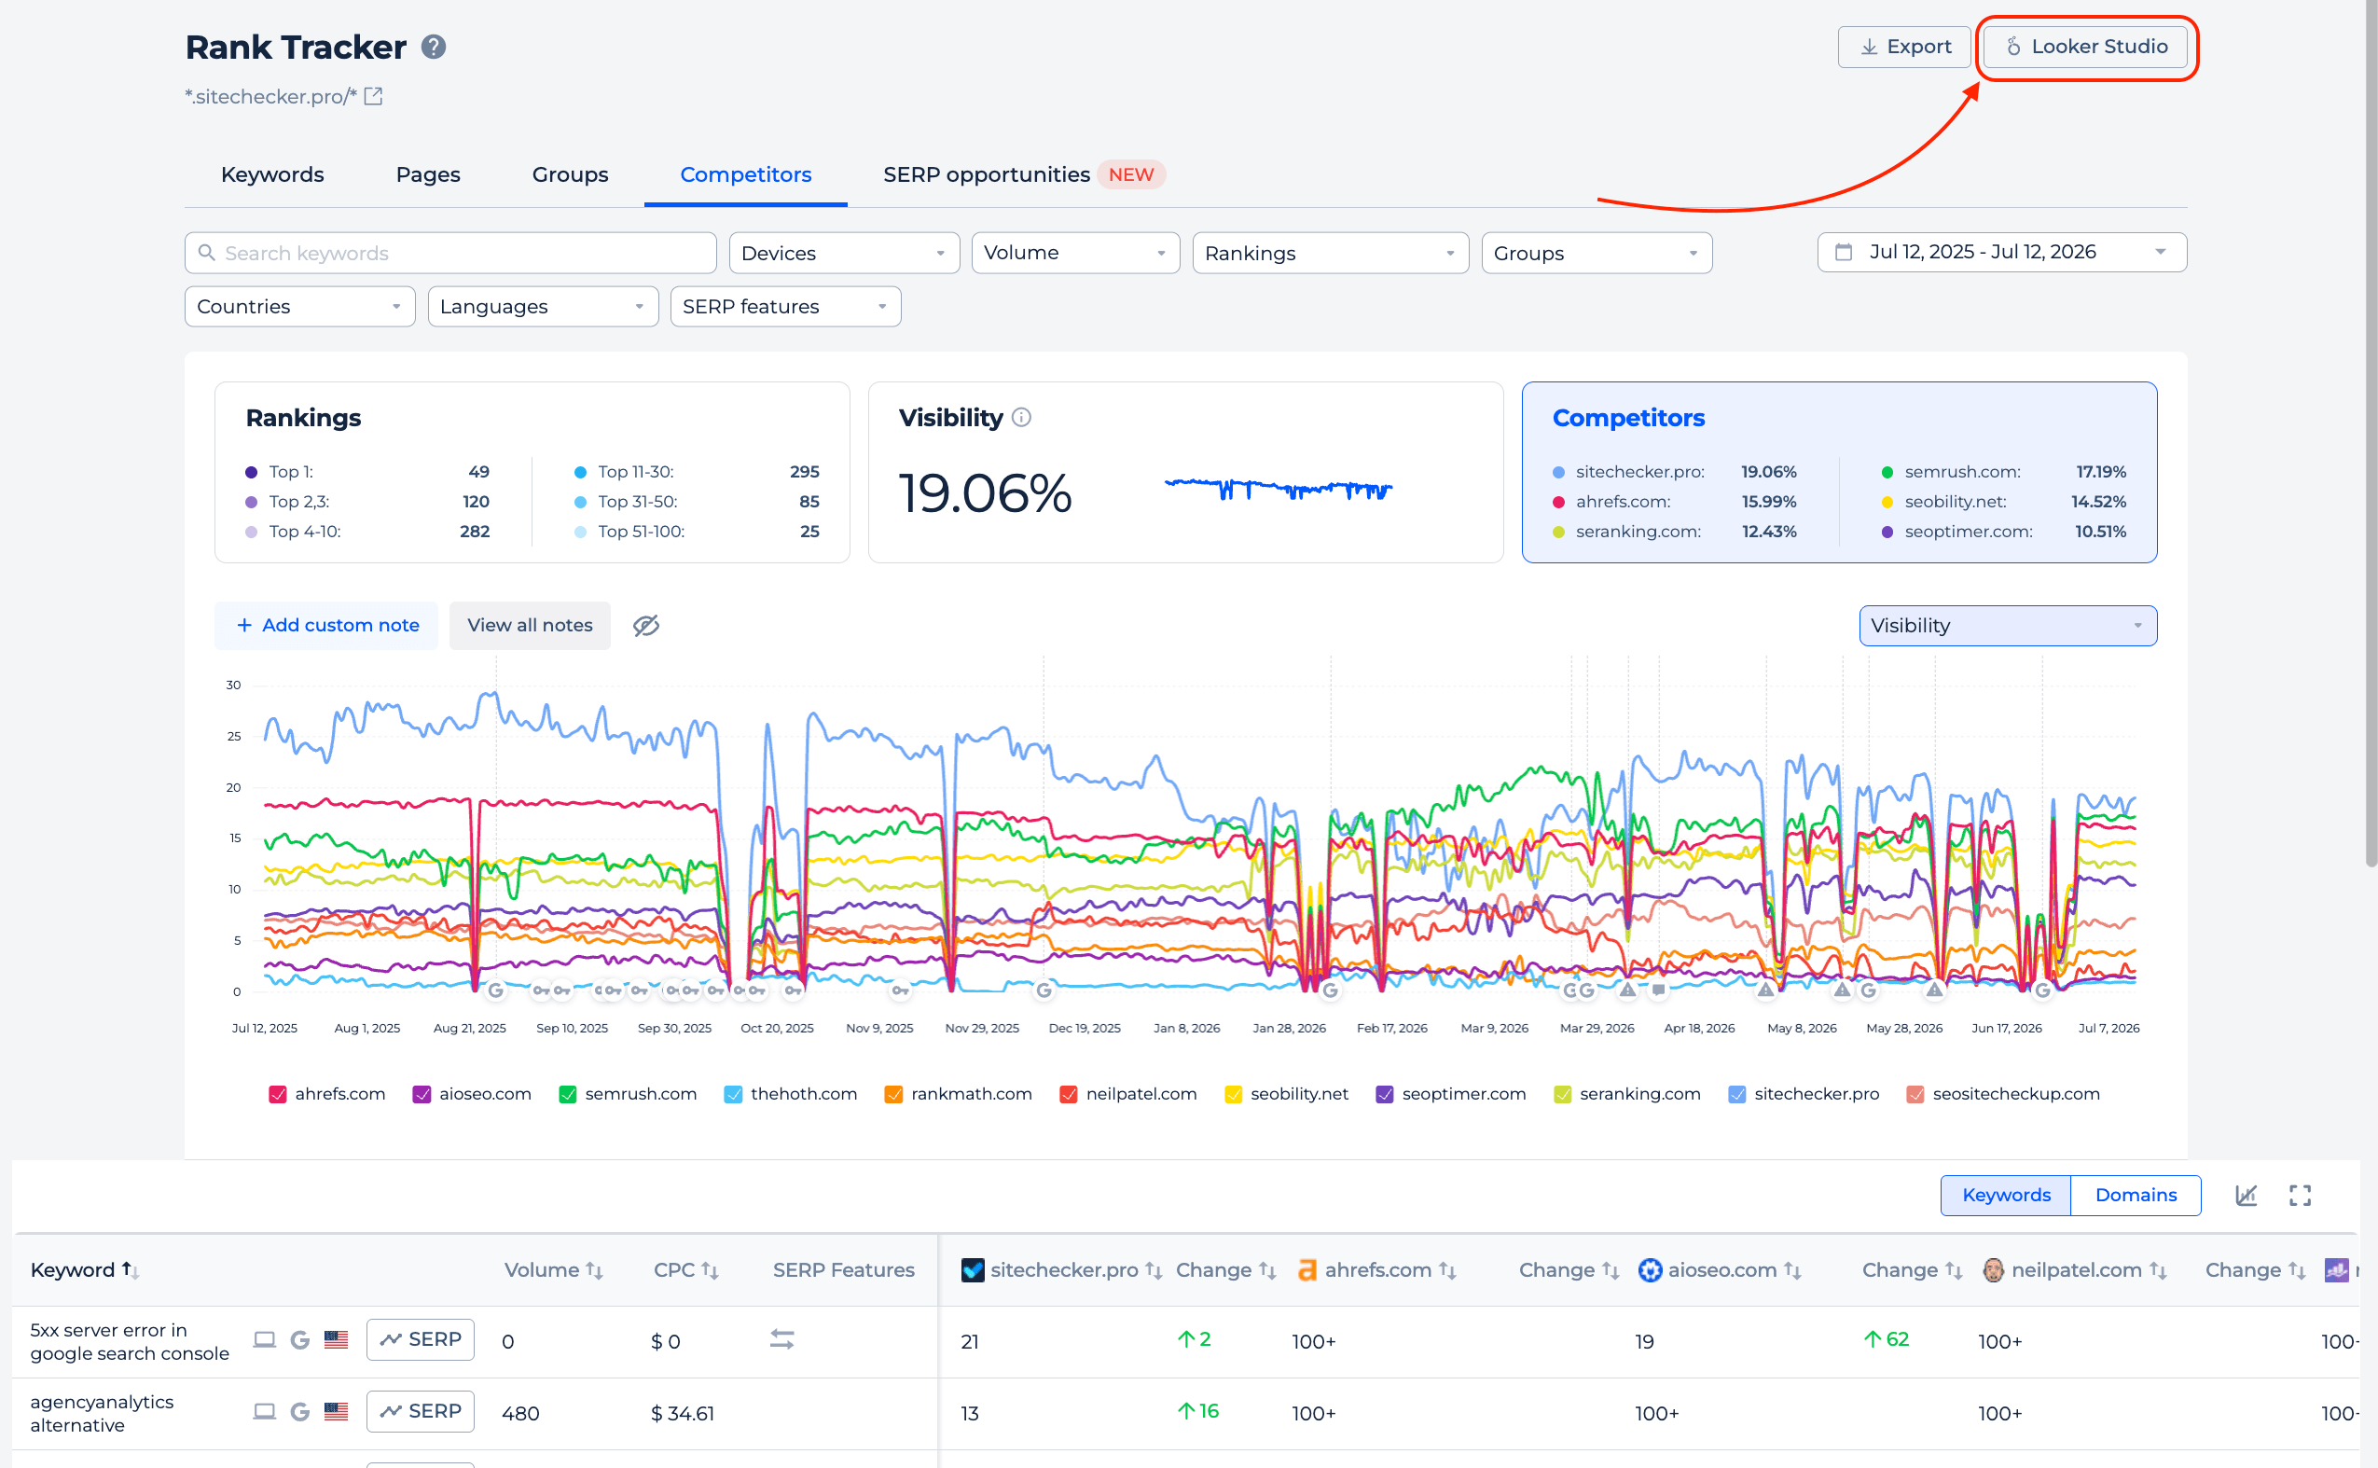Open the Languages dropdown
The image size is (2378, 1468).
(543, 306)
